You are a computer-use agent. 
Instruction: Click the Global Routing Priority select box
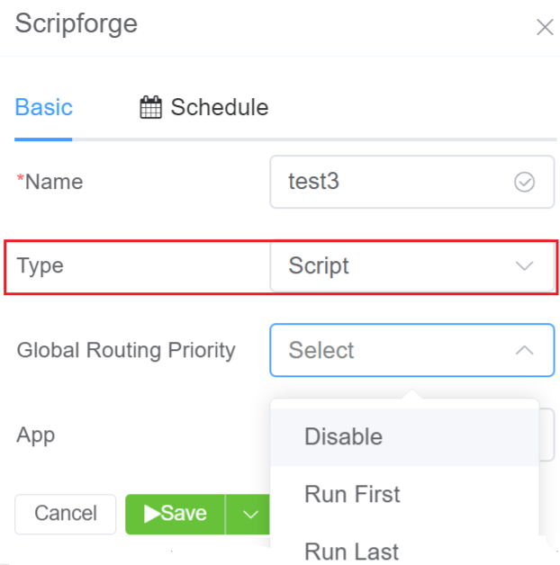tap(396, 350)
